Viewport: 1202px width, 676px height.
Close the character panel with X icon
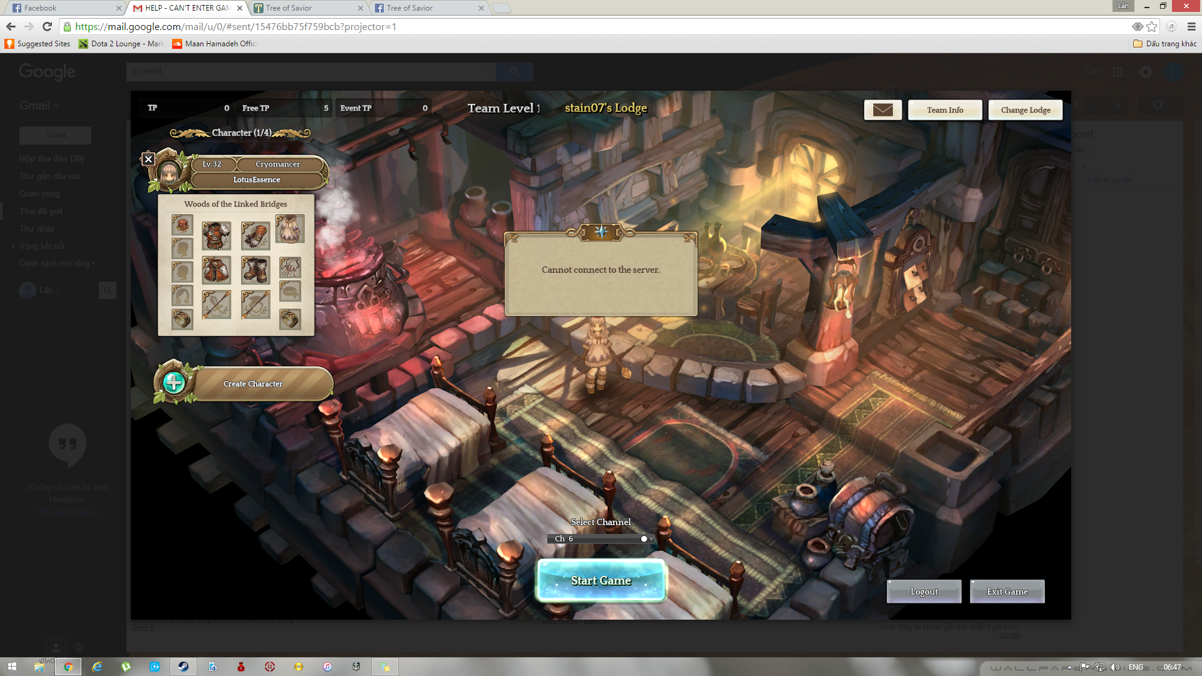click(x=148, y=159)
